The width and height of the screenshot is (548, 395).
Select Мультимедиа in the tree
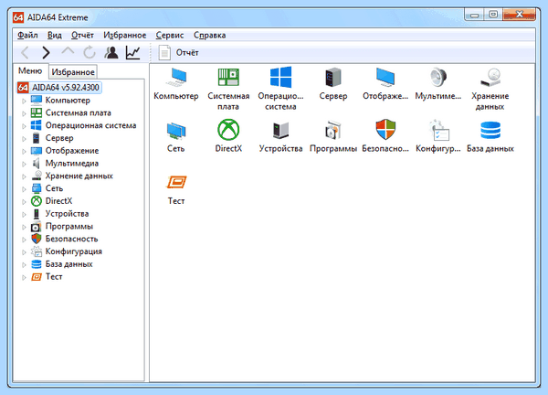72,164
